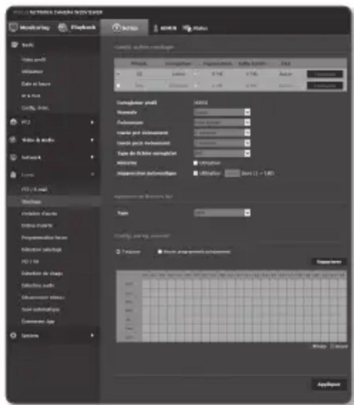The image size is (354, 405).
Task: Tick the automatic deletion Utilisation checkbox
Action: (x=196, y=172)
